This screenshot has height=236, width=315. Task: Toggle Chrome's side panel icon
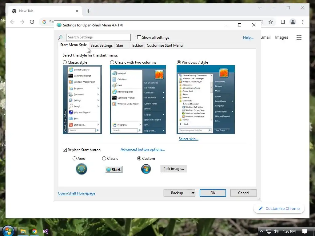(283, 22)
